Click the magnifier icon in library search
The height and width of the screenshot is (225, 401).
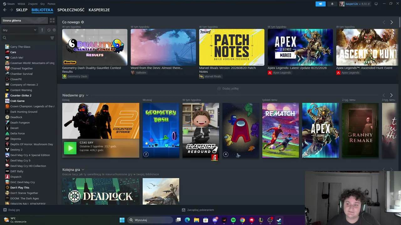click(4, 38)
